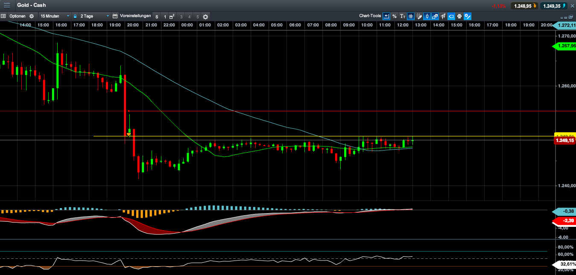Click the Voreinstellungen button

pyautogui.click(x=135, y=16)
